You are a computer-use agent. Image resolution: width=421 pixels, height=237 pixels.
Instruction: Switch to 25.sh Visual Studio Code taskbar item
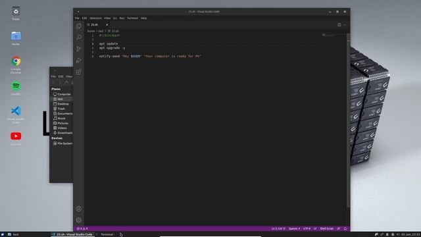72,234
